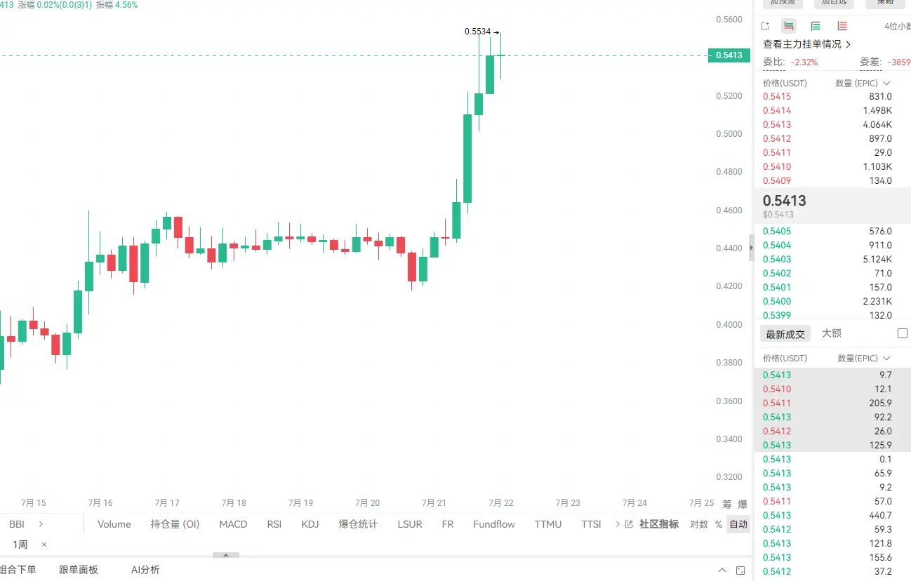Toggle the 大额 large-trade checkbox
Screen dimensions: 911x581
[x=903, y=333]
